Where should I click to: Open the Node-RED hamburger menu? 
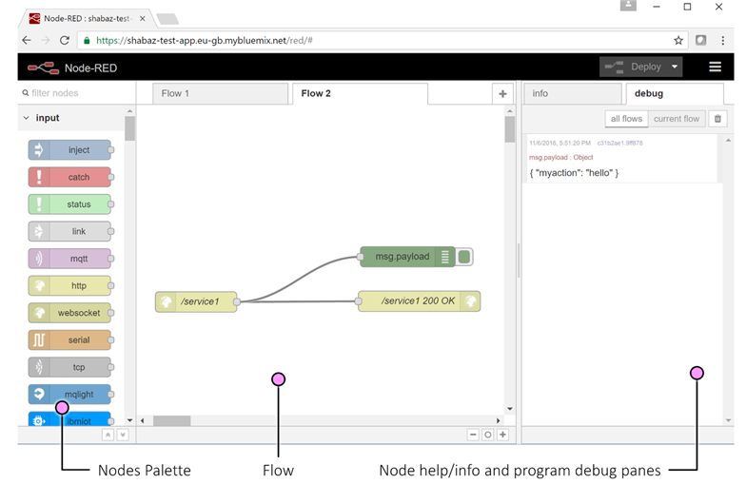click(716, 67)
